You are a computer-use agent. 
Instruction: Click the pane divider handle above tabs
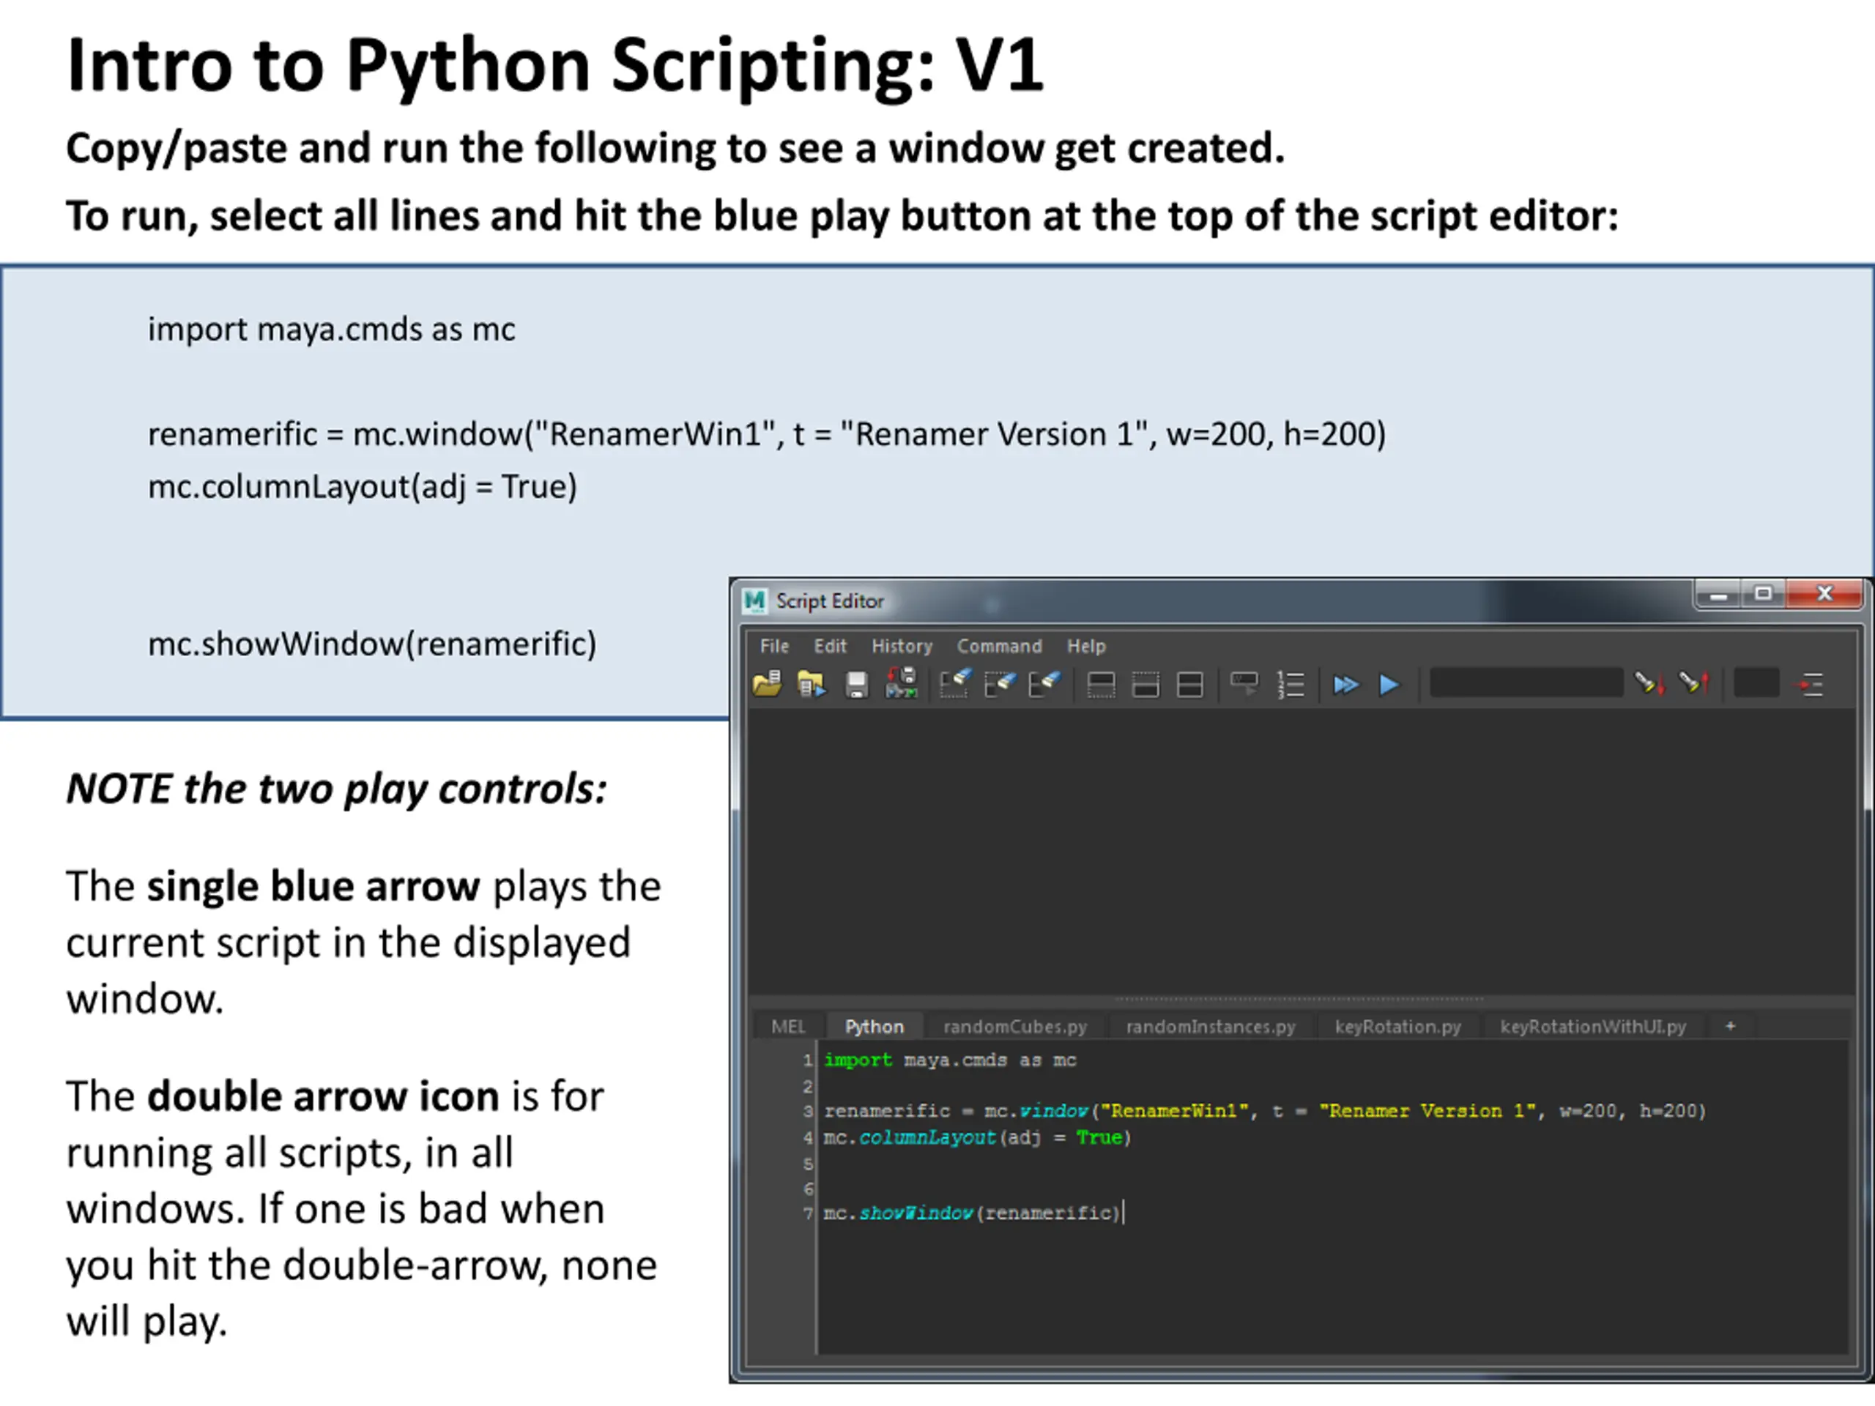click(1301, 1000)
